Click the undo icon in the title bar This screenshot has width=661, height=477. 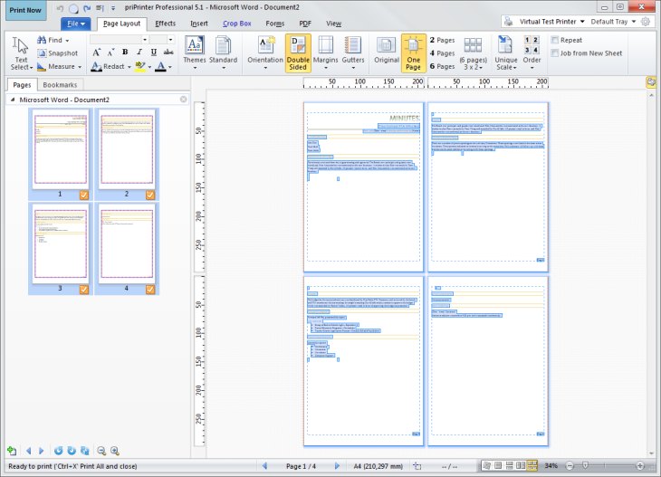click(x=60, y=8)
